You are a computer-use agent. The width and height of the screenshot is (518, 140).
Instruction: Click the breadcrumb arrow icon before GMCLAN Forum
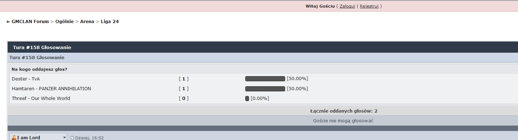click(x=9, y=22)
